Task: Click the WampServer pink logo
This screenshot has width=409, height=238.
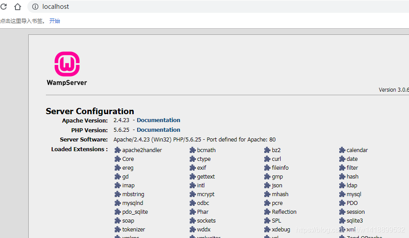Action: [x=67, y=64]
